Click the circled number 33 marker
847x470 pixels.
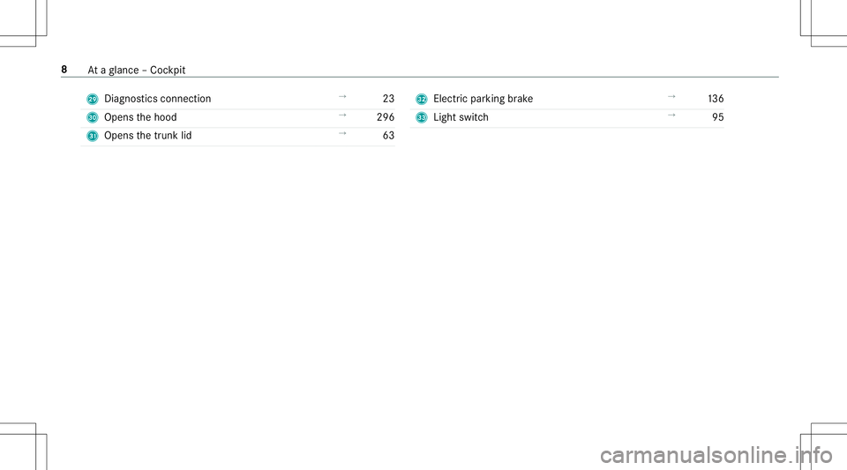[422, 117]
